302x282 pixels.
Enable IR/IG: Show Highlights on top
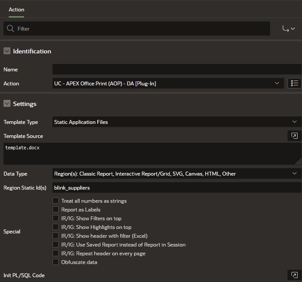[x=56, y=227]
